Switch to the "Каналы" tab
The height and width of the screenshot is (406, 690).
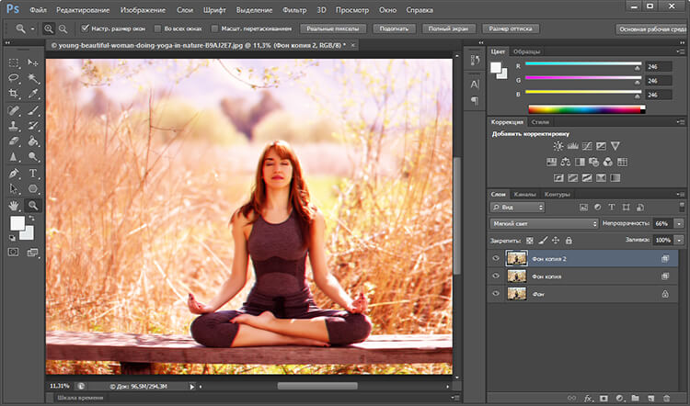[525, 194]
